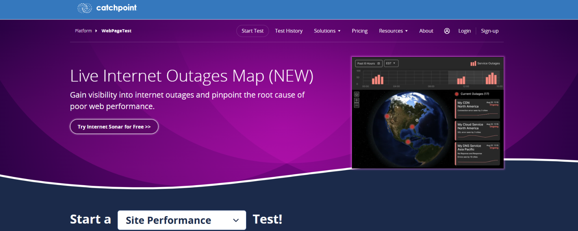Click the My CDN North America outage card
This screenshot has height=231, width=578.
click(477, 109)
